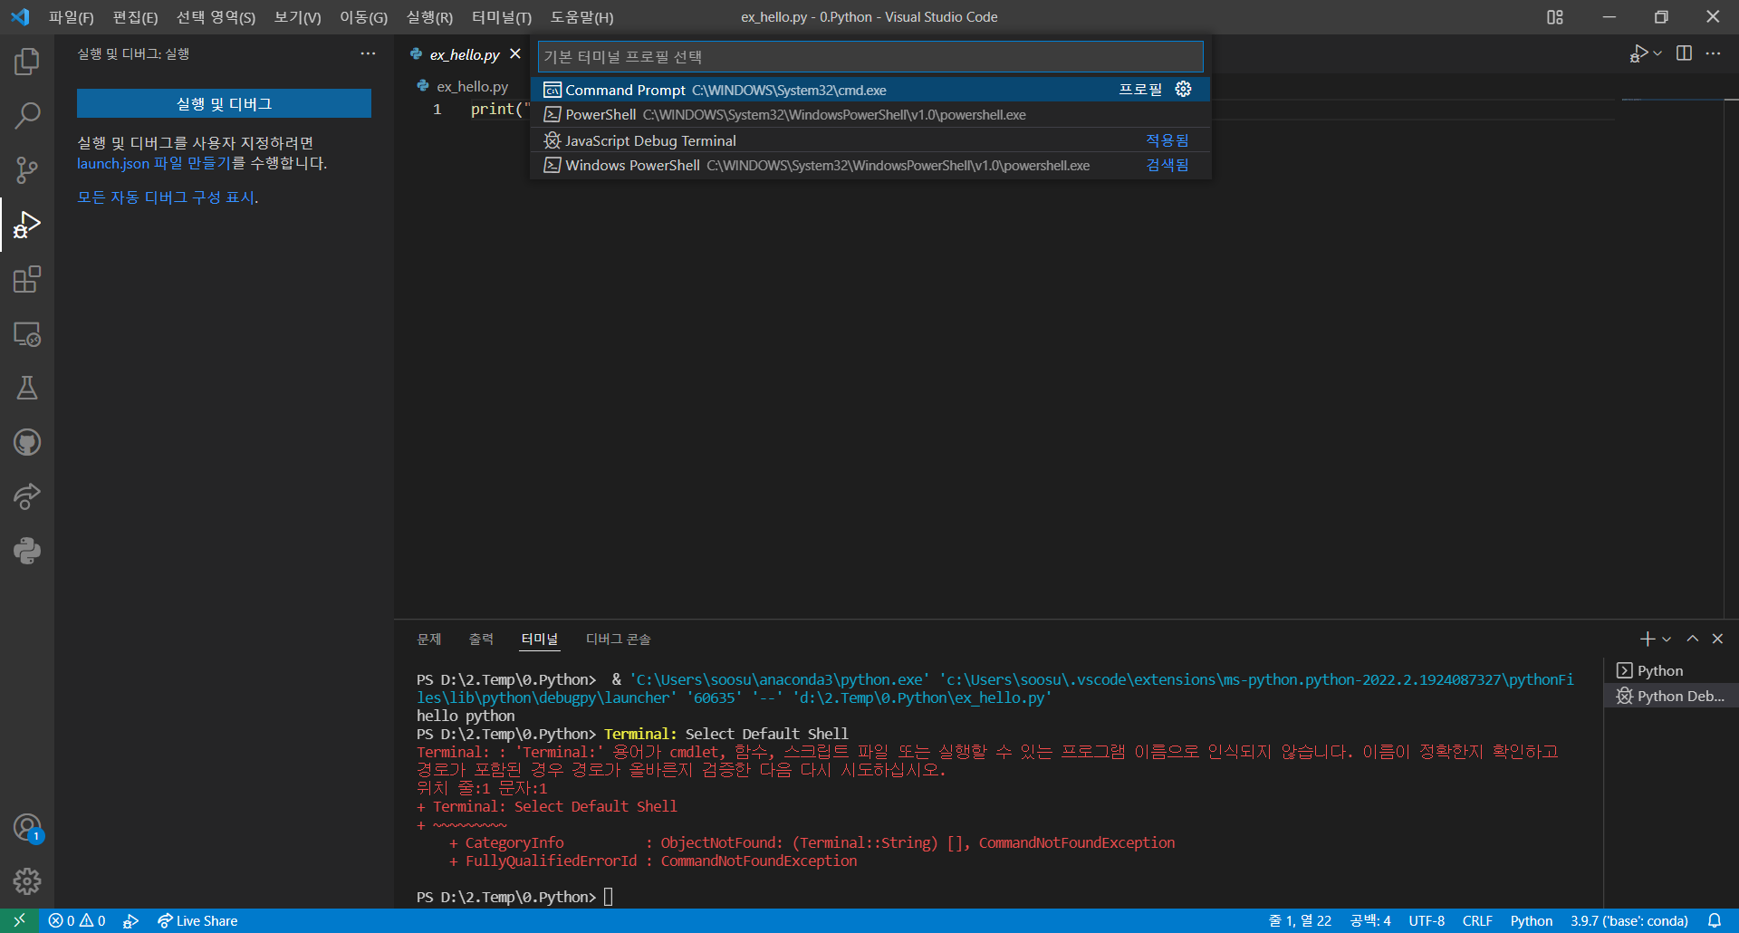
Task: Split the editor to the right
Action: pyautogui.click(x=1684, y=53)
